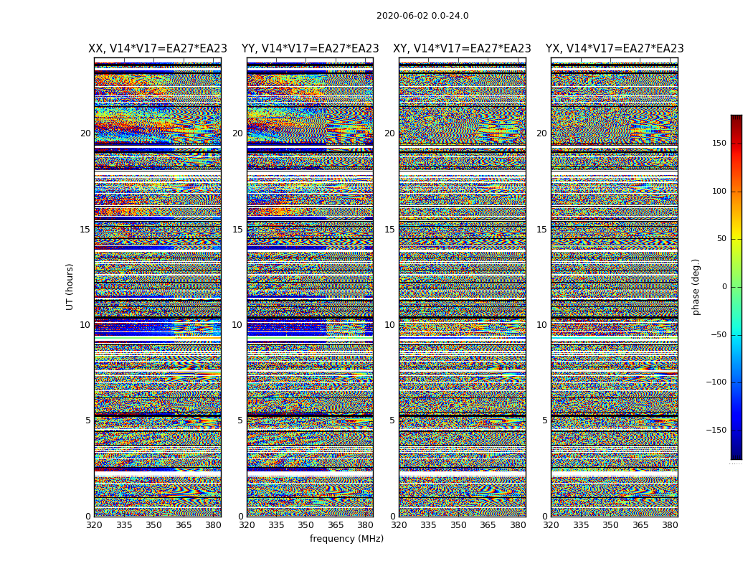Click the '10' hour tick of XX panel

85,325
